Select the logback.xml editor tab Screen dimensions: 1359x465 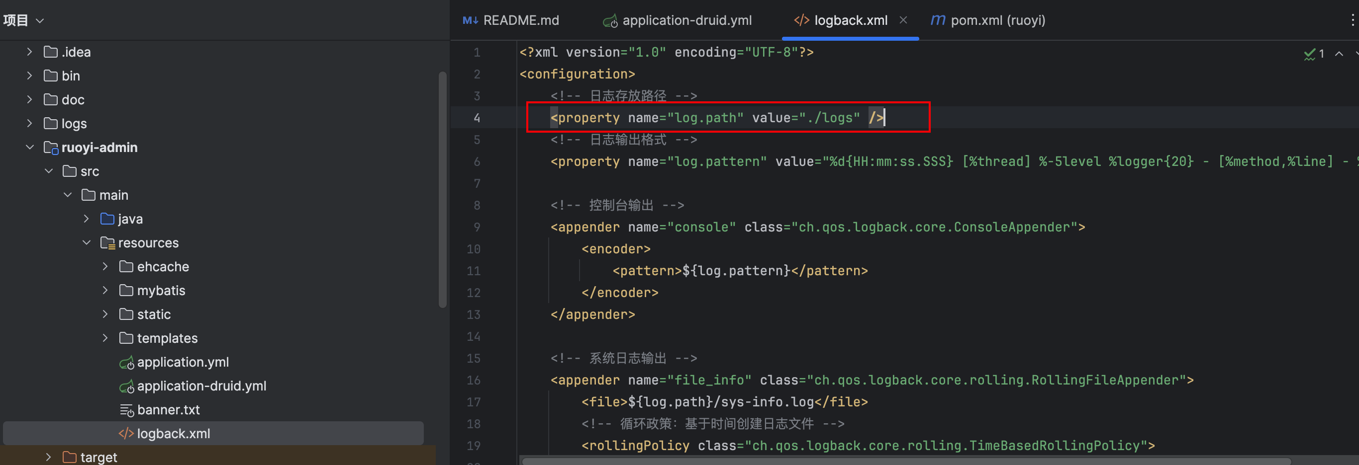pos(851,20)
